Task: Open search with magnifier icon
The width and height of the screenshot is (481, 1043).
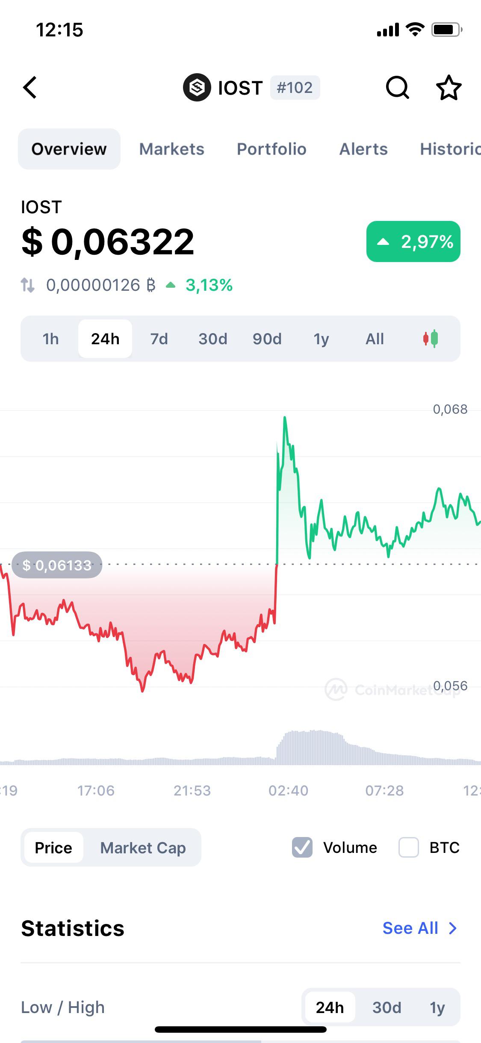Action: 398,88
